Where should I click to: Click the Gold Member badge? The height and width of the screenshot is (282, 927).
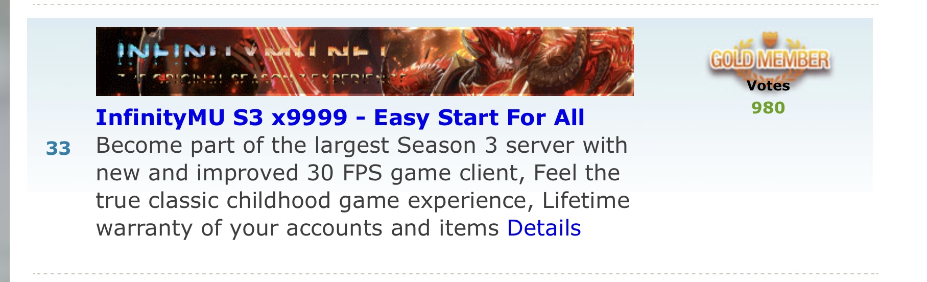tap(769, 59)
